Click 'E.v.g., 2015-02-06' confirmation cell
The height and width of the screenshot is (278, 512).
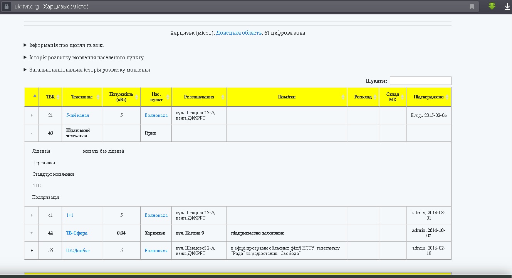pyautogui.click(x=428, y=115)
